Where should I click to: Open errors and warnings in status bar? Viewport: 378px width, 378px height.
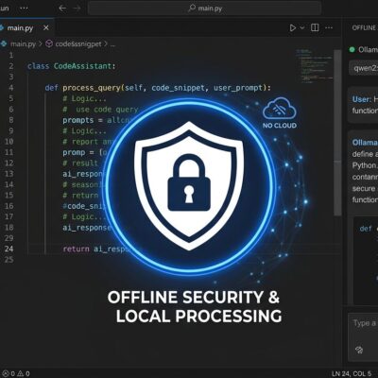15,373
